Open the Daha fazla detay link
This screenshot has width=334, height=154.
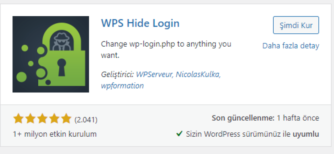[291, 46]
